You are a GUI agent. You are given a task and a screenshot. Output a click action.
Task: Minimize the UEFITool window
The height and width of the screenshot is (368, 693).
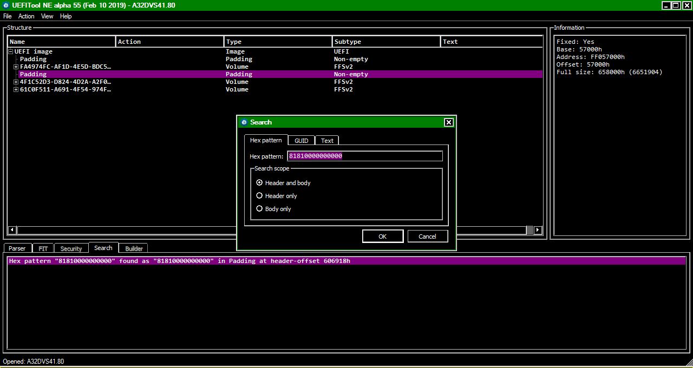click(666, 5)
